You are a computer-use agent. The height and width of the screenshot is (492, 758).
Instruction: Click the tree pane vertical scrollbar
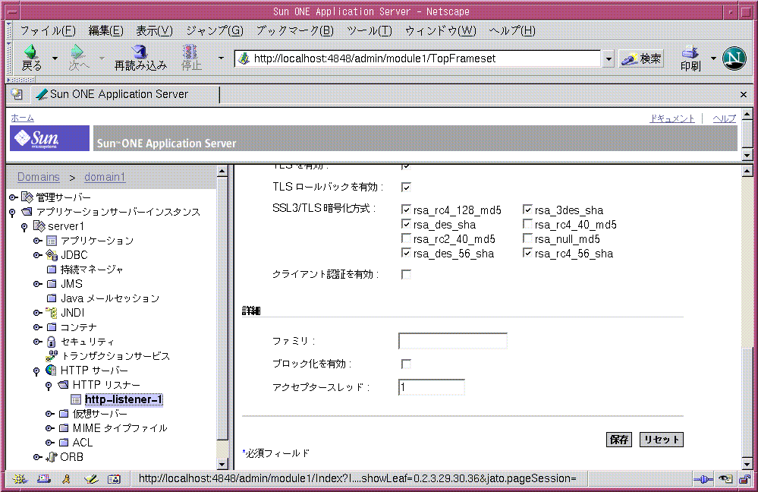click(x=222, y=318)
